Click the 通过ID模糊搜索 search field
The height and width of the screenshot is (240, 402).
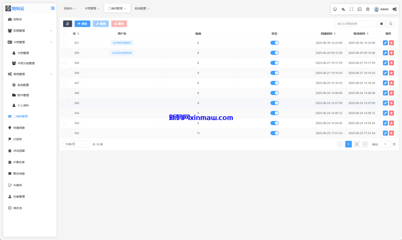tap(354, 24)
